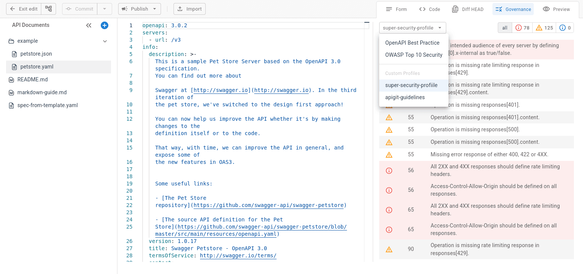Select the example folder
The width and height of the screenshot is (583, 274).
[x=58, y=41]
